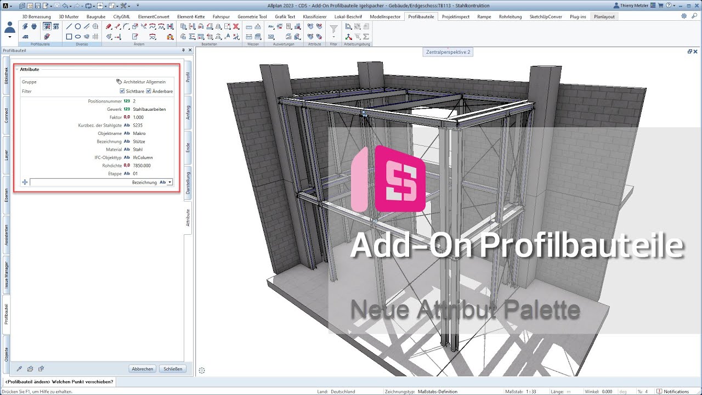
Task: Click the Zeichnungstyp Maßstabs-Definition value
Action: click(438, 392)
